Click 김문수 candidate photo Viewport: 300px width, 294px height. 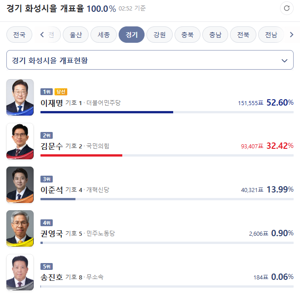(x=20, y=141)
